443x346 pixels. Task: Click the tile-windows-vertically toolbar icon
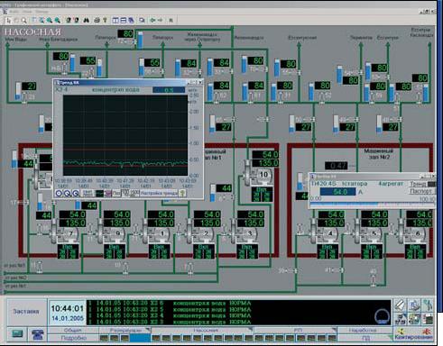click(x=115, y=20)
